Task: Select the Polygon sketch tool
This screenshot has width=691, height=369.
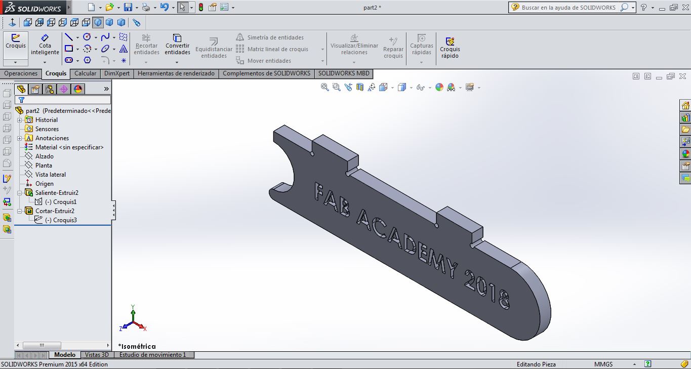Action: [x=87, y=60]
